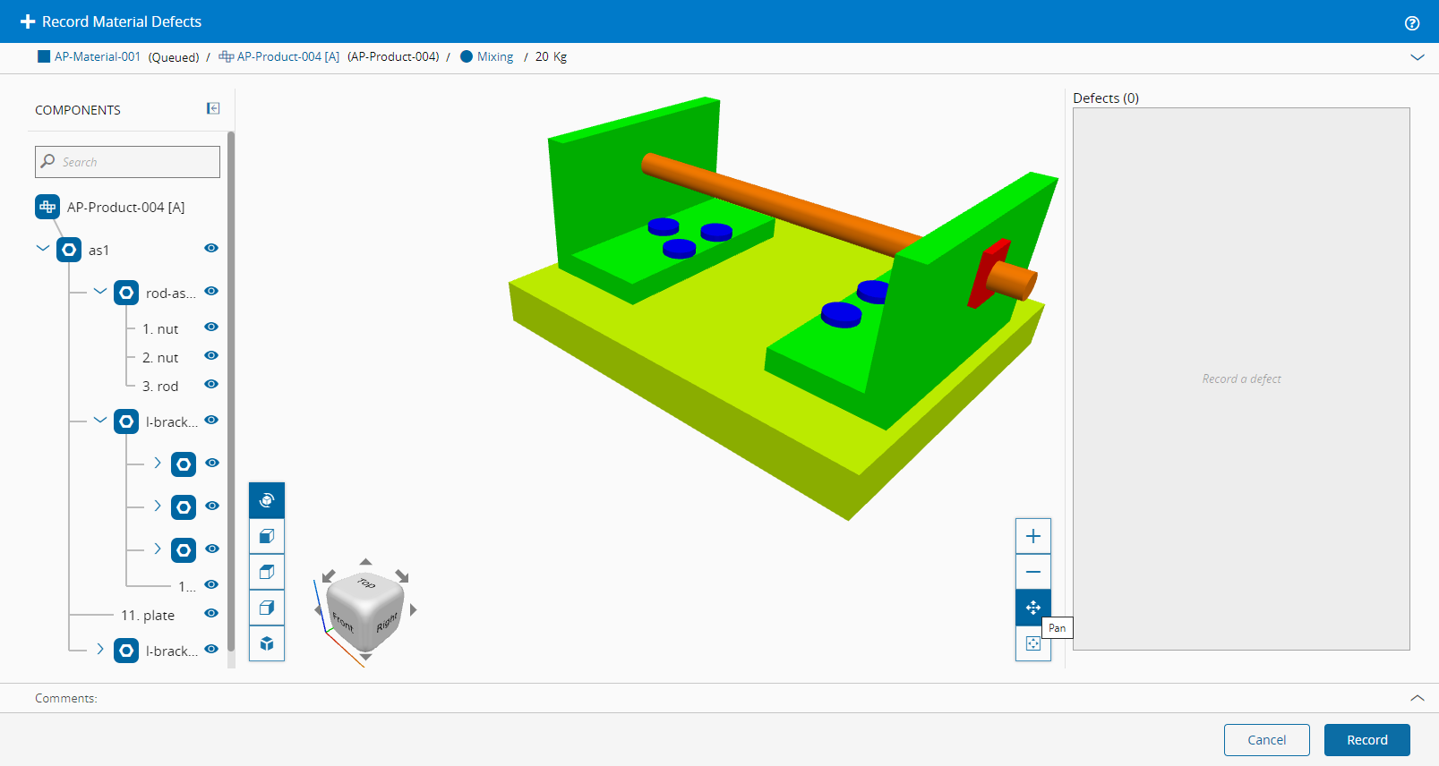Viewport: 1439px width, 766px height.
Task: Select the solid shaded cube display mode
Action: [267, 536]
